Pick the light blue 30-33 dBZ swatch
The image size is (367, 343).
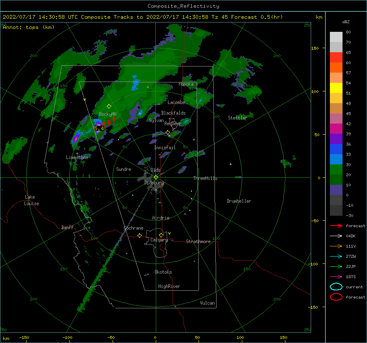(336, 159)
